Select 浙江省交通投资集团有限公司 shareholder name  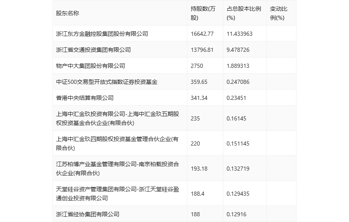pos(93,50)
